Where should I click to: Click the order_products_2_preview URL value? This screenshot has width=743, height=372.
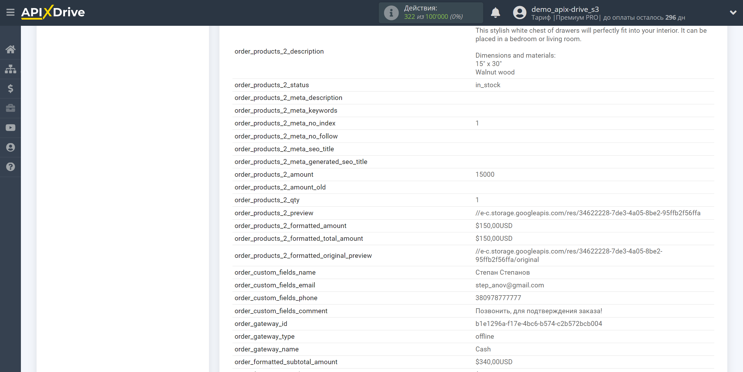click(588, 213)
